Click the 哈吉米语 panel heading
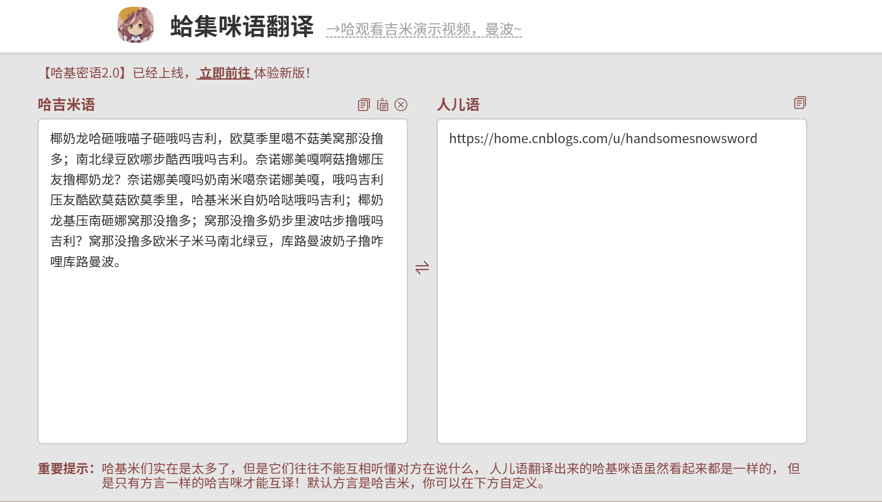 (66, 105)
